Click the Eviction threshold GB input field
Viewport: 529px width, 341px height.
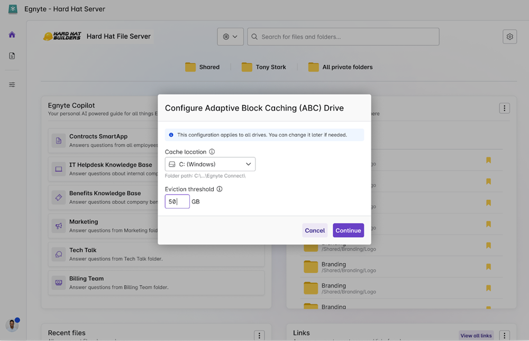coord(177,201)
